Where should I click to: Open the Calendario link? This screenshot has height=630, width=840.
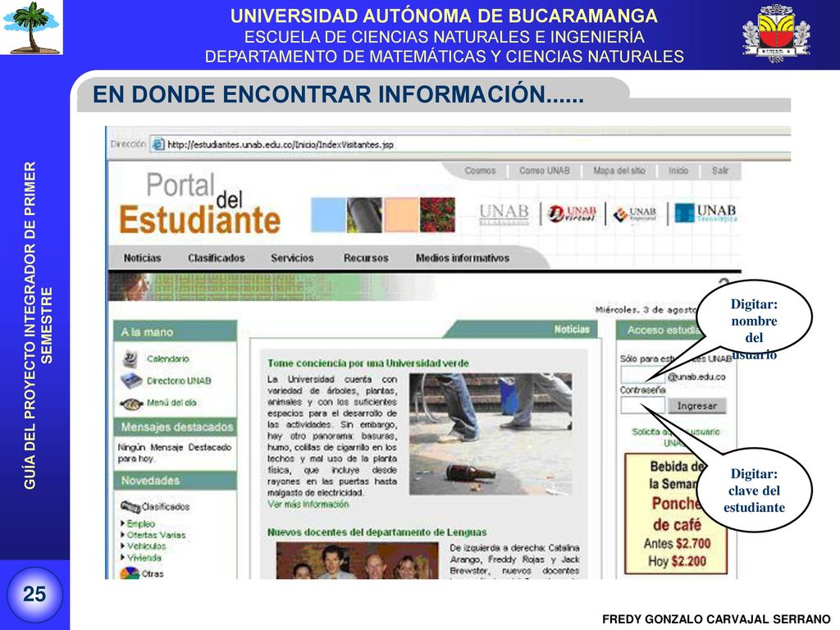167,359
